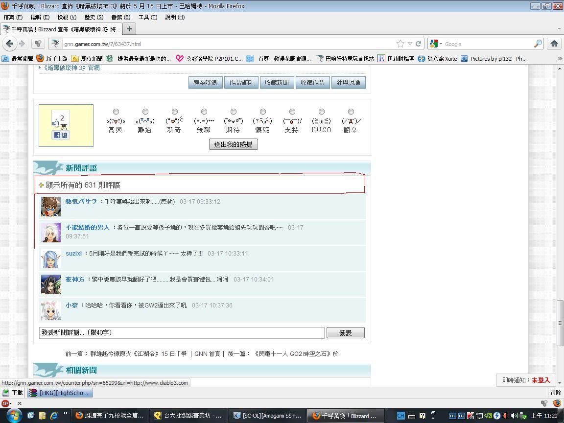Choose the 翻桌 mood radio button
Image resolution: width=564 pixels, height=423 pixels.
coord(351,112)
